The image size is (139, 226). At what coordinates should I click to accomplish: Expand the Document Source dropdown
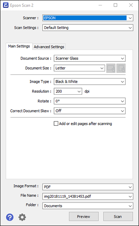pos(90,58)
